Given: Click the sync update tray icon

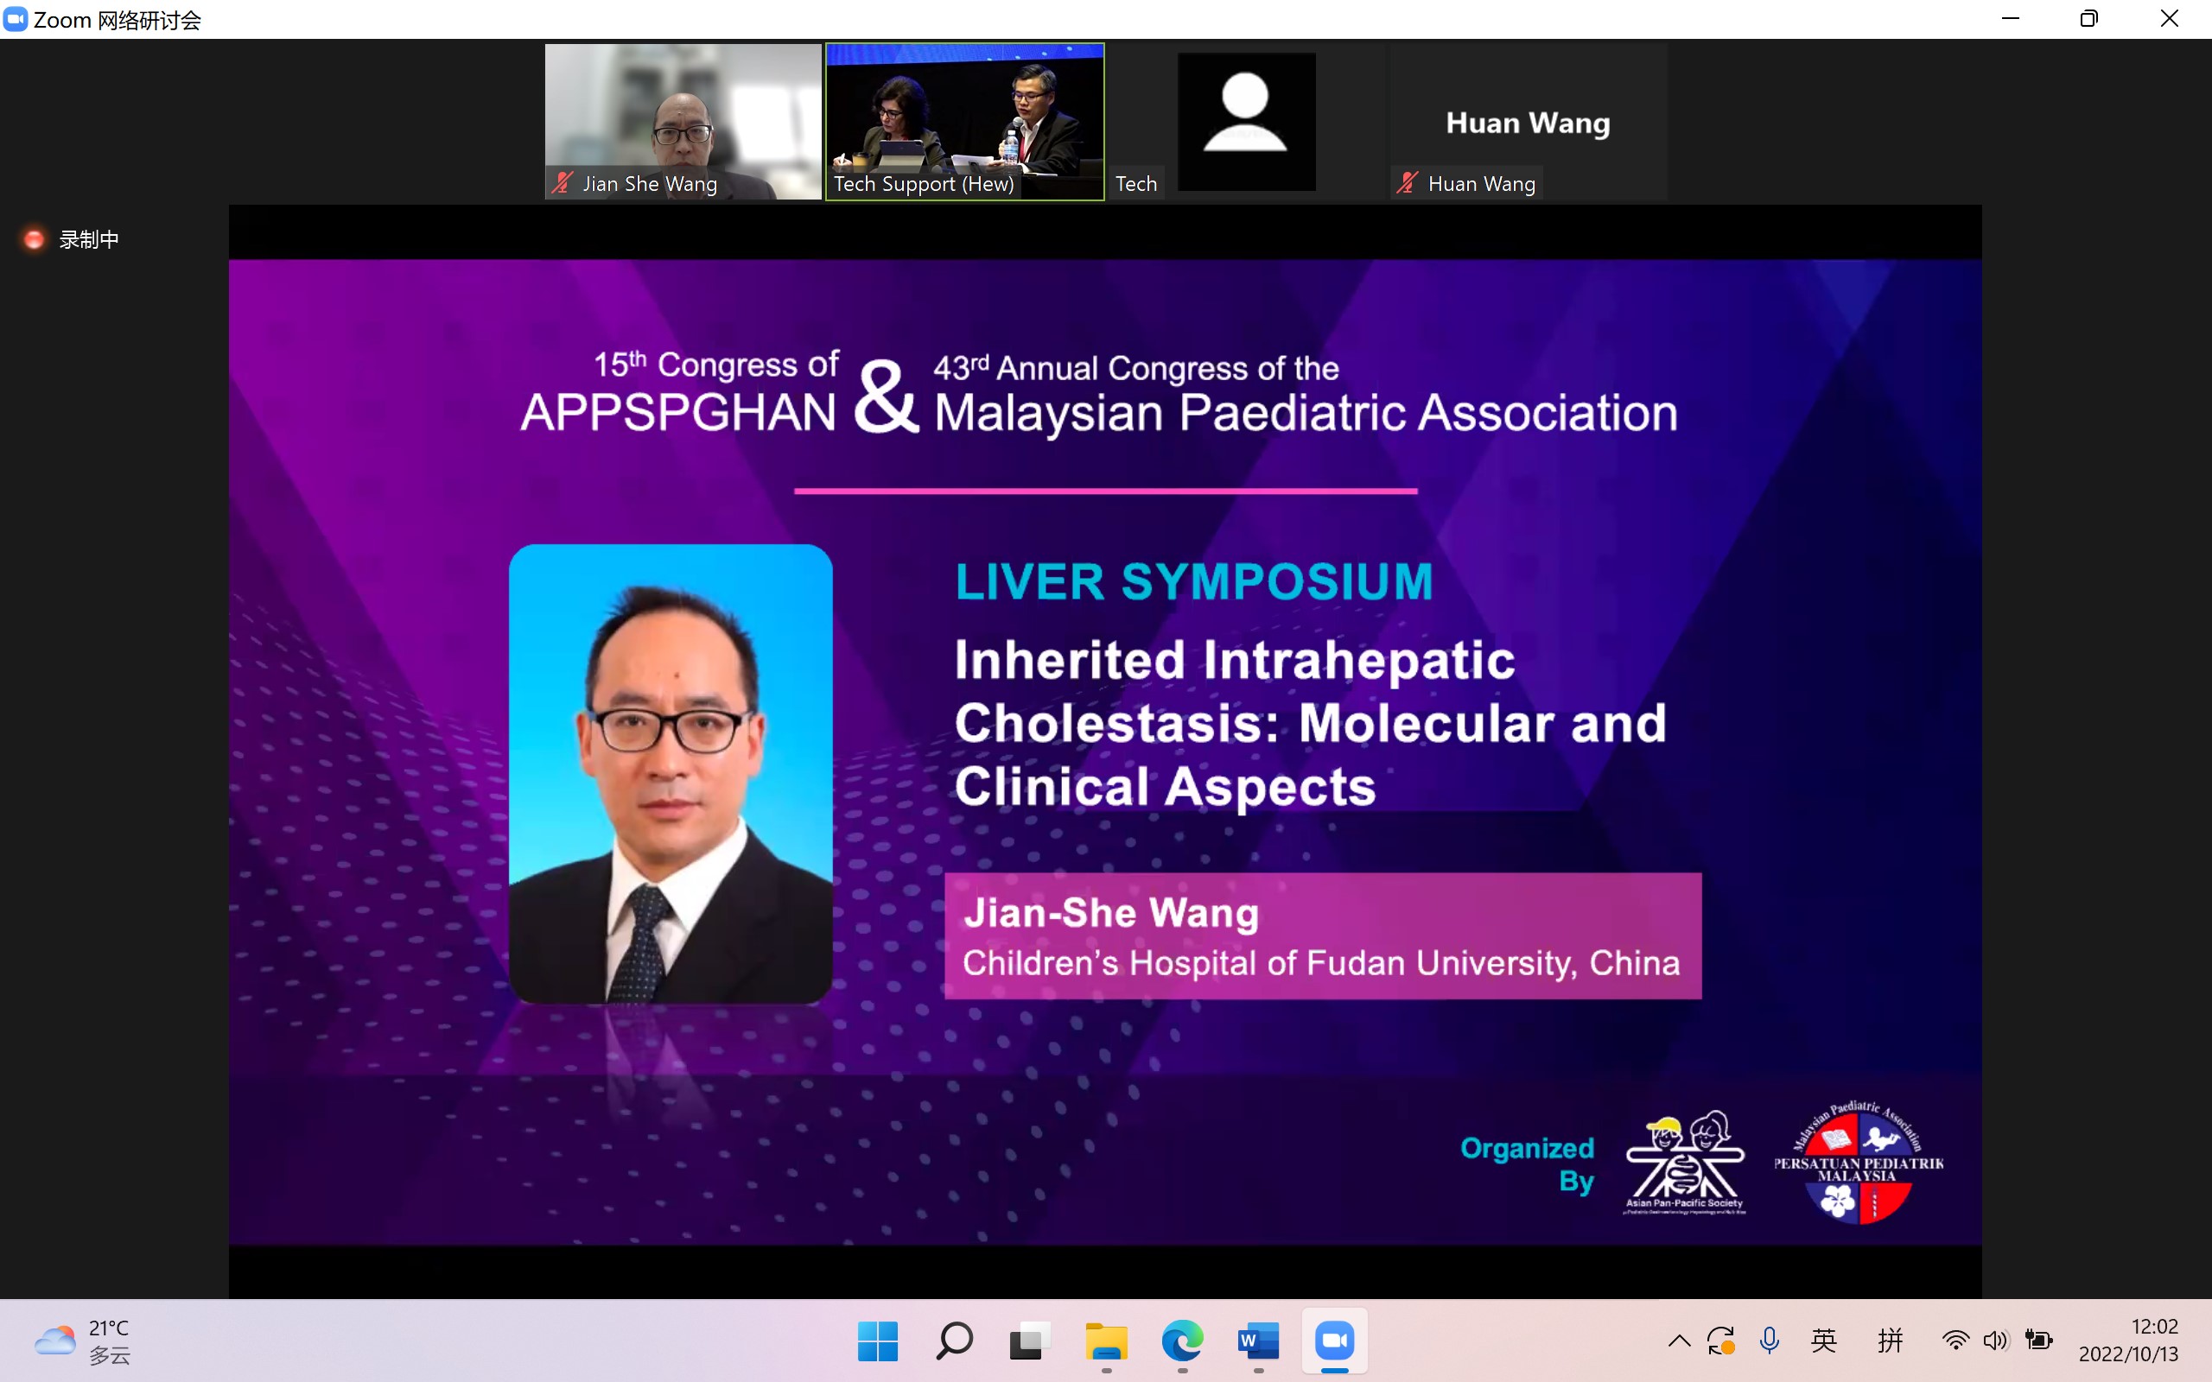Looking at the screenshot, I should [1720, 1341].
